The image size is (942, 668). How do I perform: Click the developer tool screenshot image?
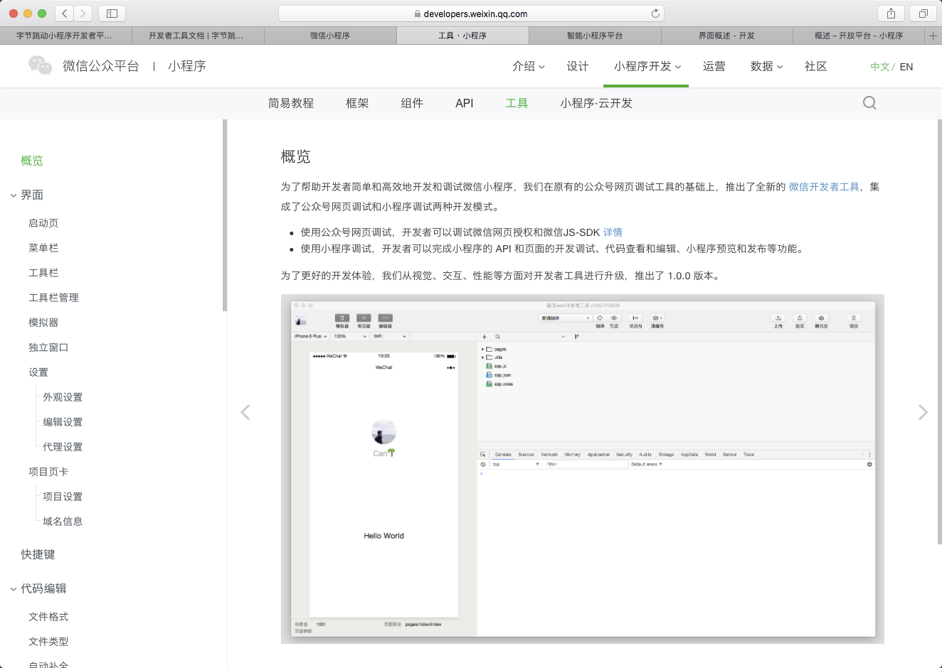pyautogui.click(x=583, y=469)
